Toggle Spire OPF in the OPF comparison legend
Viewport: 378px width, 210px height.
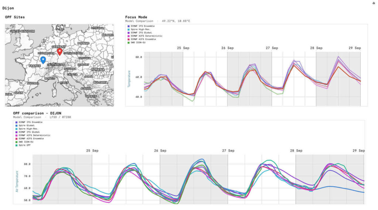(23, 145)
